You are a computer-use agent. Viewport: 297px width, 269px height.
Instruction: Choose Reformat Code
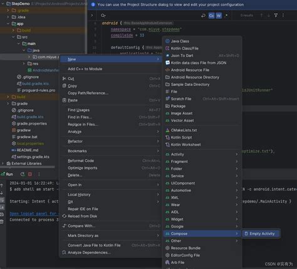111,161
